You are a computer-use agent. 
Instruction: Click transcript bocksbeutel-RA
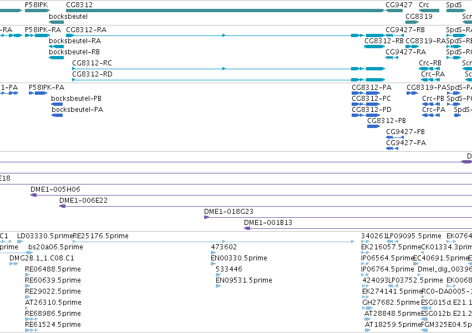56,47
